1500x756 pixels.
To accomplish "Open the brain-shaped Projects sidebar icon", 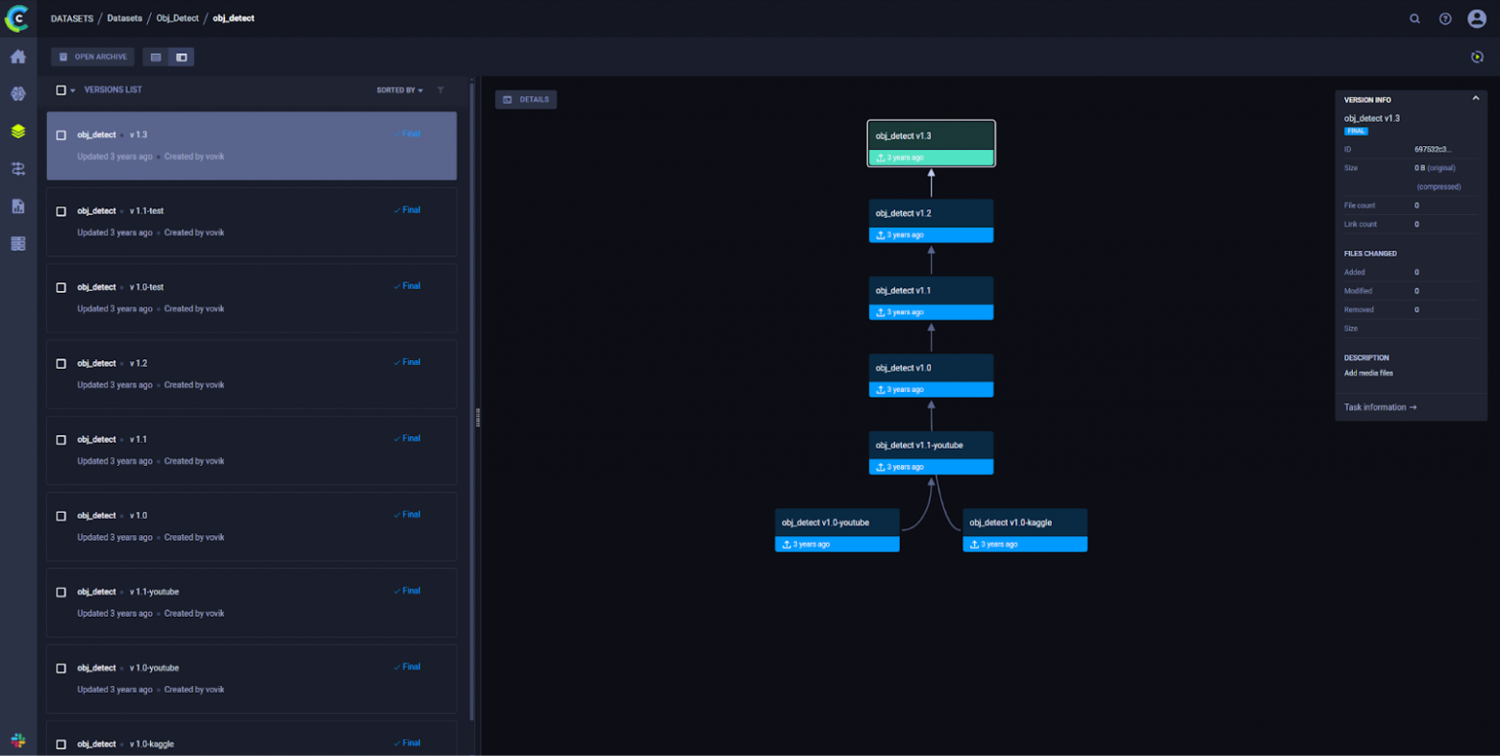I will pyautogui.click(x=18, y=94).
